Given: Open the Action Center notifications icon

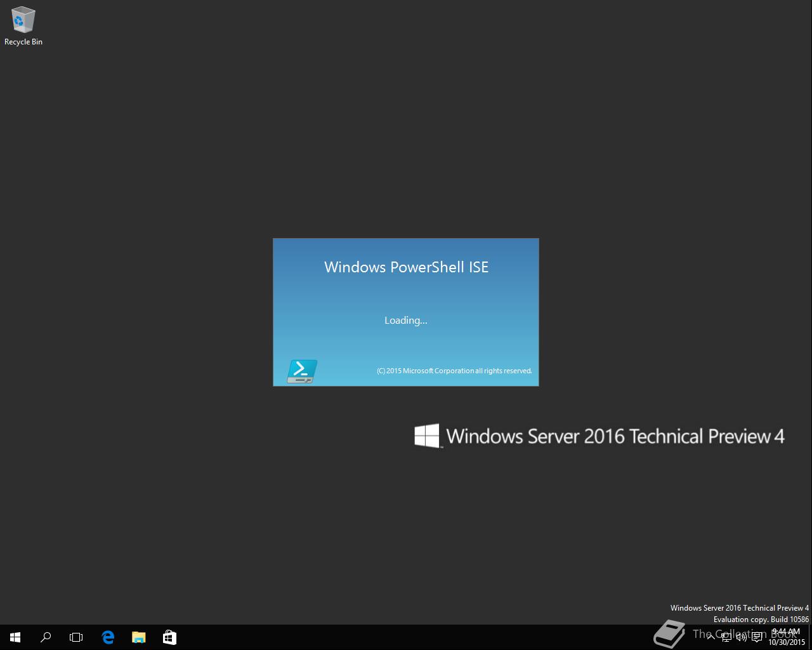Looking at the screenshot, I should click(757, 637).
